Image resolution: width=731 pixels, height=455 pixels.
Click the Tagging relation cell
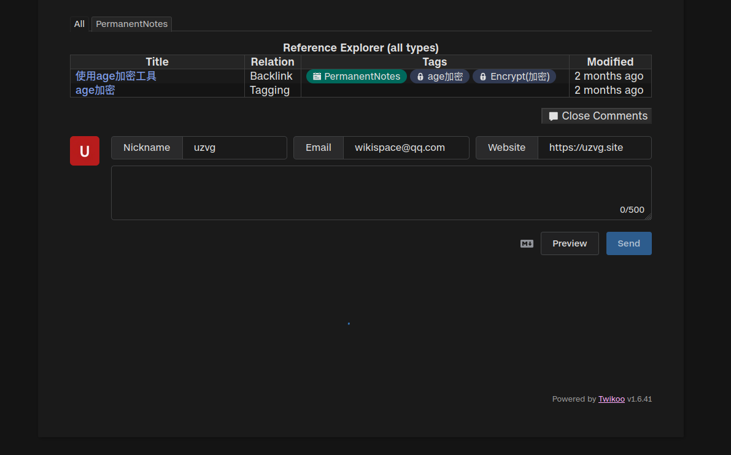(x=273, y=90)
